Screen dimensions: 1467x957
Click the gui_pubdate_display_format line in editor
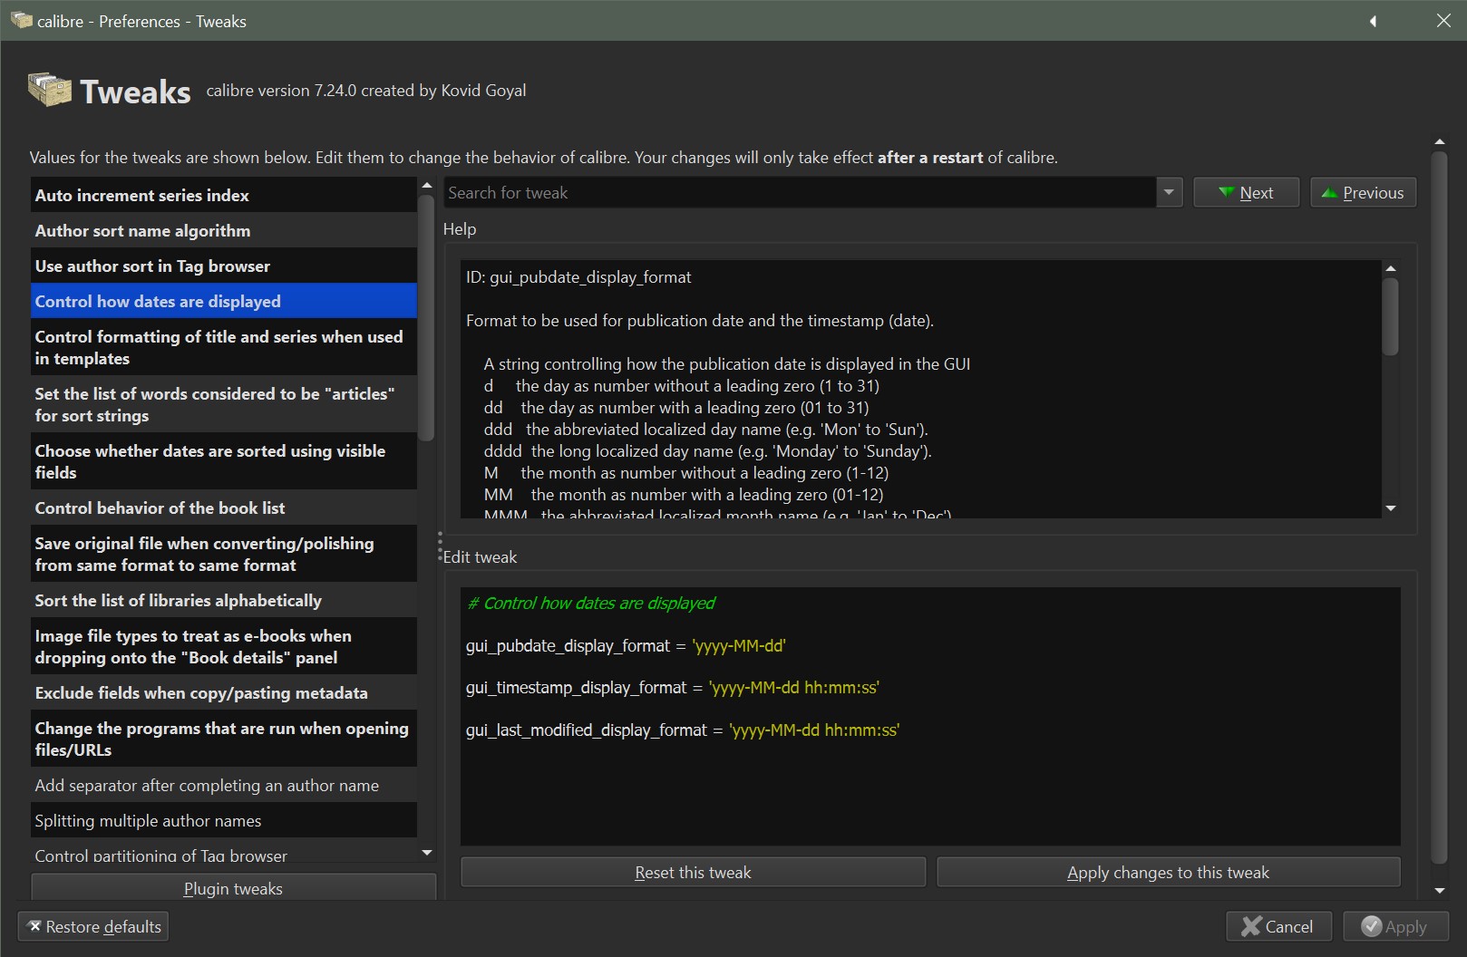tap(626, 645)
